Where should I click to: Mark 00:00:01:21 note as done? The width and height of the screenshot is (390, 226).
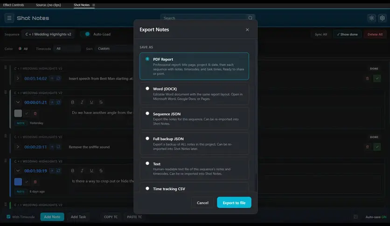[x=27, y=113]
